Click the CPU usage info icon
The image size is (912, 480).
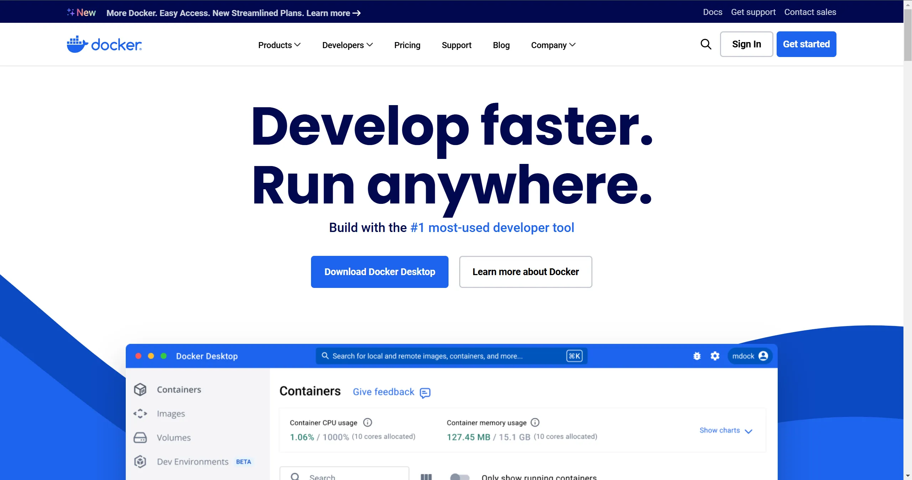367,422
